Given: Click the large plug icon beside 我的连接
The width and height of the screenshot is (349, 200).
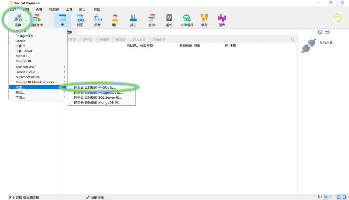Looking at the screenshot, I should (309, 46).
